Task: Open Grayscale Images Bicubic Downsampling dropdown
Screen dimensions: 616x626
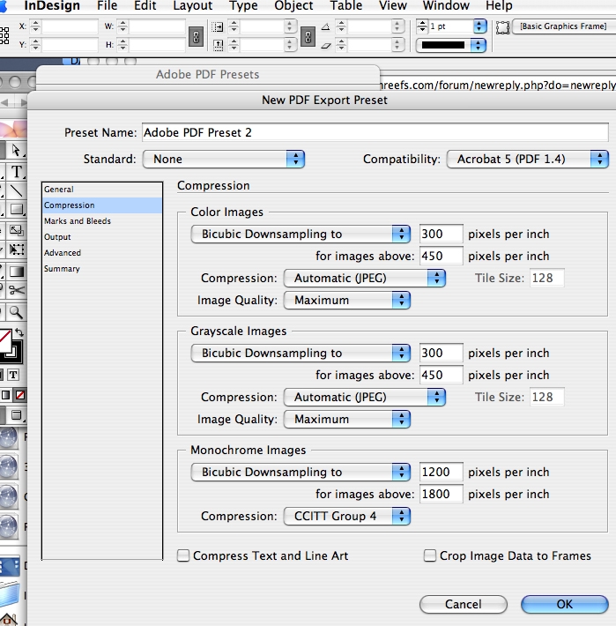Action: (x=301, y=353)
